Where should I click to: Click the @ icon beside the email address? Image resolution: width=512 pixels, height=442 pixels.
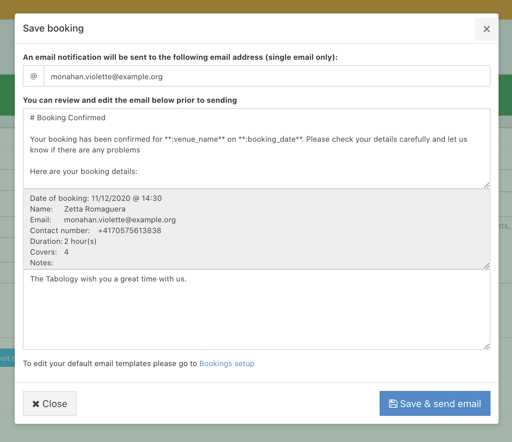point(34,76)
